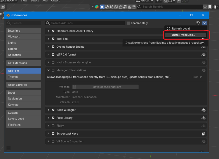Click the Blendkit bookmark icon
The height and width of the screenshot is (159, 219).
click(x=210, y=7)
